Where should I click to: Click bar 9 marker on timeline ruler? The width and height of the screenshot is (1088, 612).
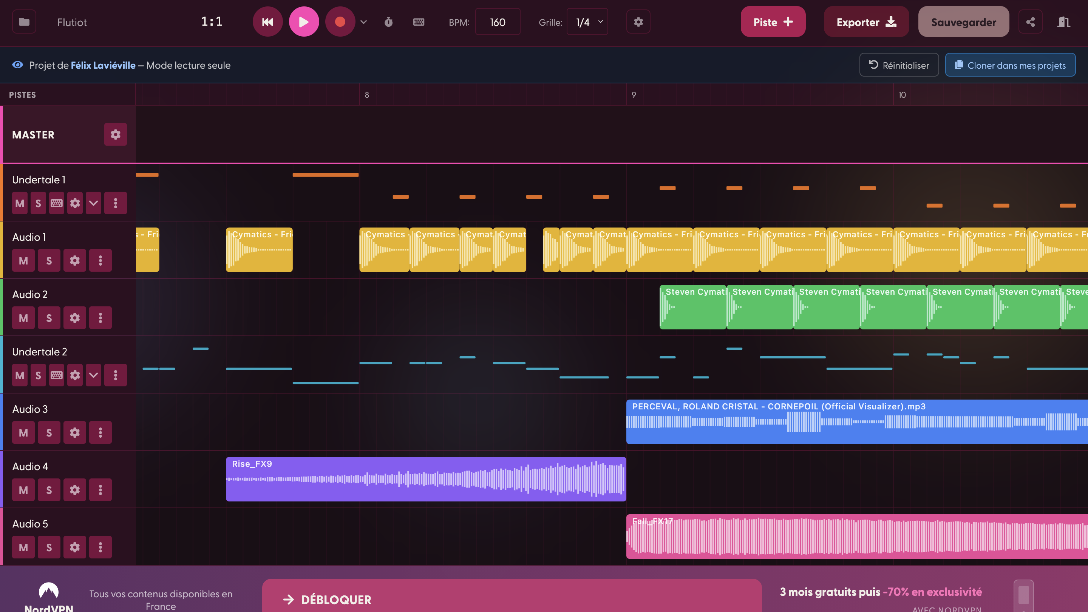tap(634, 95)
